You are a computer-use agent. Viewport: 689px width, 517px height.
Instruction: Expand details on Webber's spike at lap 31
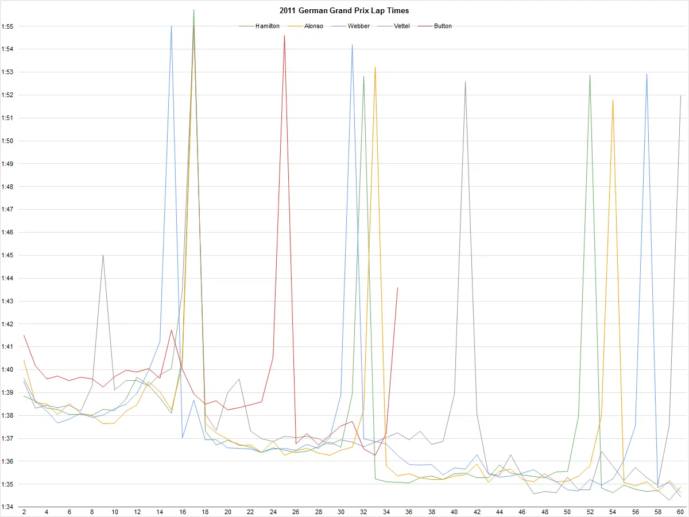click(x=352, y=45)
